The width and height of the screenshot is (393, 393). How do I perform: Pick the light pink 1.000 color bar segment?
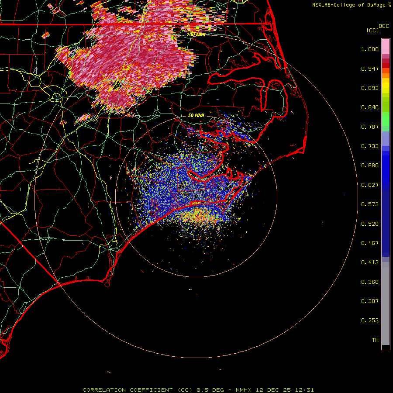[x=386, y=46]
